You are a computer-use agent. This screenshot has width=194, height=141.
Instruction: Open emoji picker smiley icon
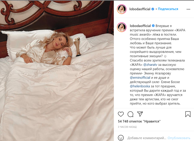(x=121, y=138)
